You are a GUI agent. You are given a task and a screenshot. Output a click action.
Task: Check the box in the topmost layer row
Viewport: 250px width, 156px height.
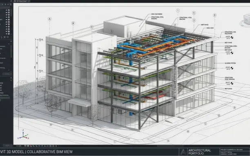pos(9,10)
